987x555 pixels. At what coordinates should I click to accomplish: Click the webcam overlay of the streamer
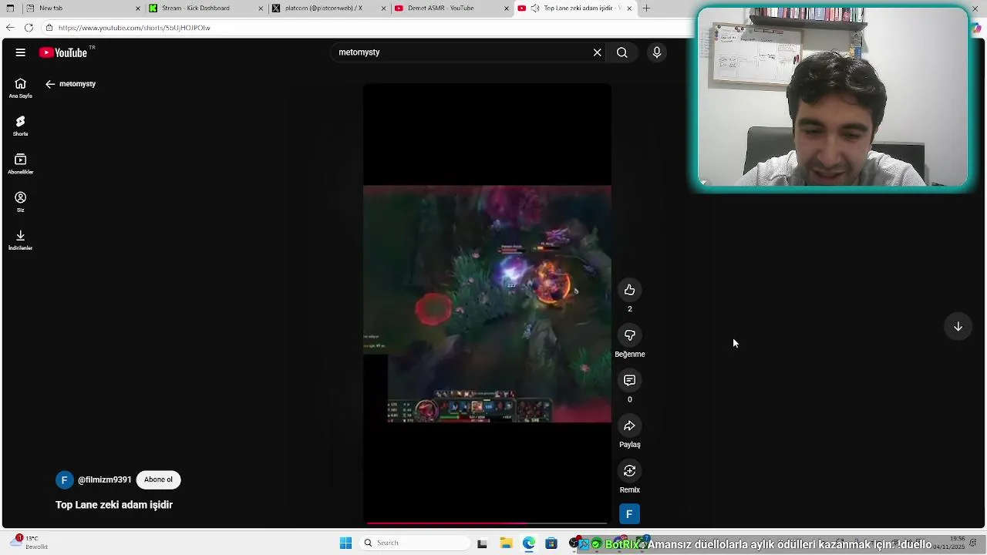[x=833, y=97]
